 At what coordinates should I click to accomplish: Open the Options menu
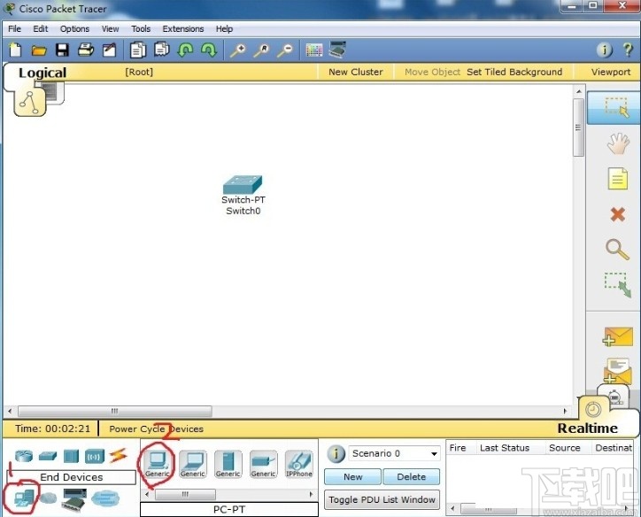coord(74,29)
